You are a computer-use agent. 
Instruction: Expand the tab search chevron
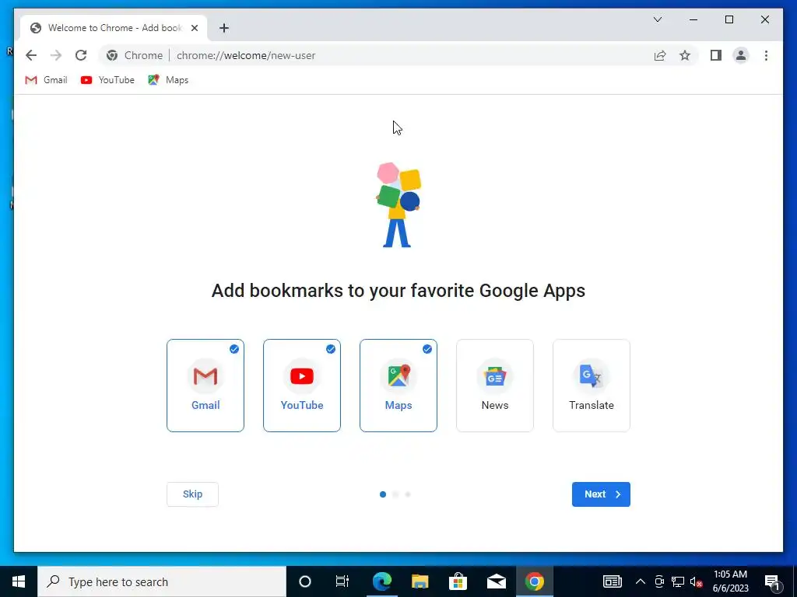click(657, 19)
